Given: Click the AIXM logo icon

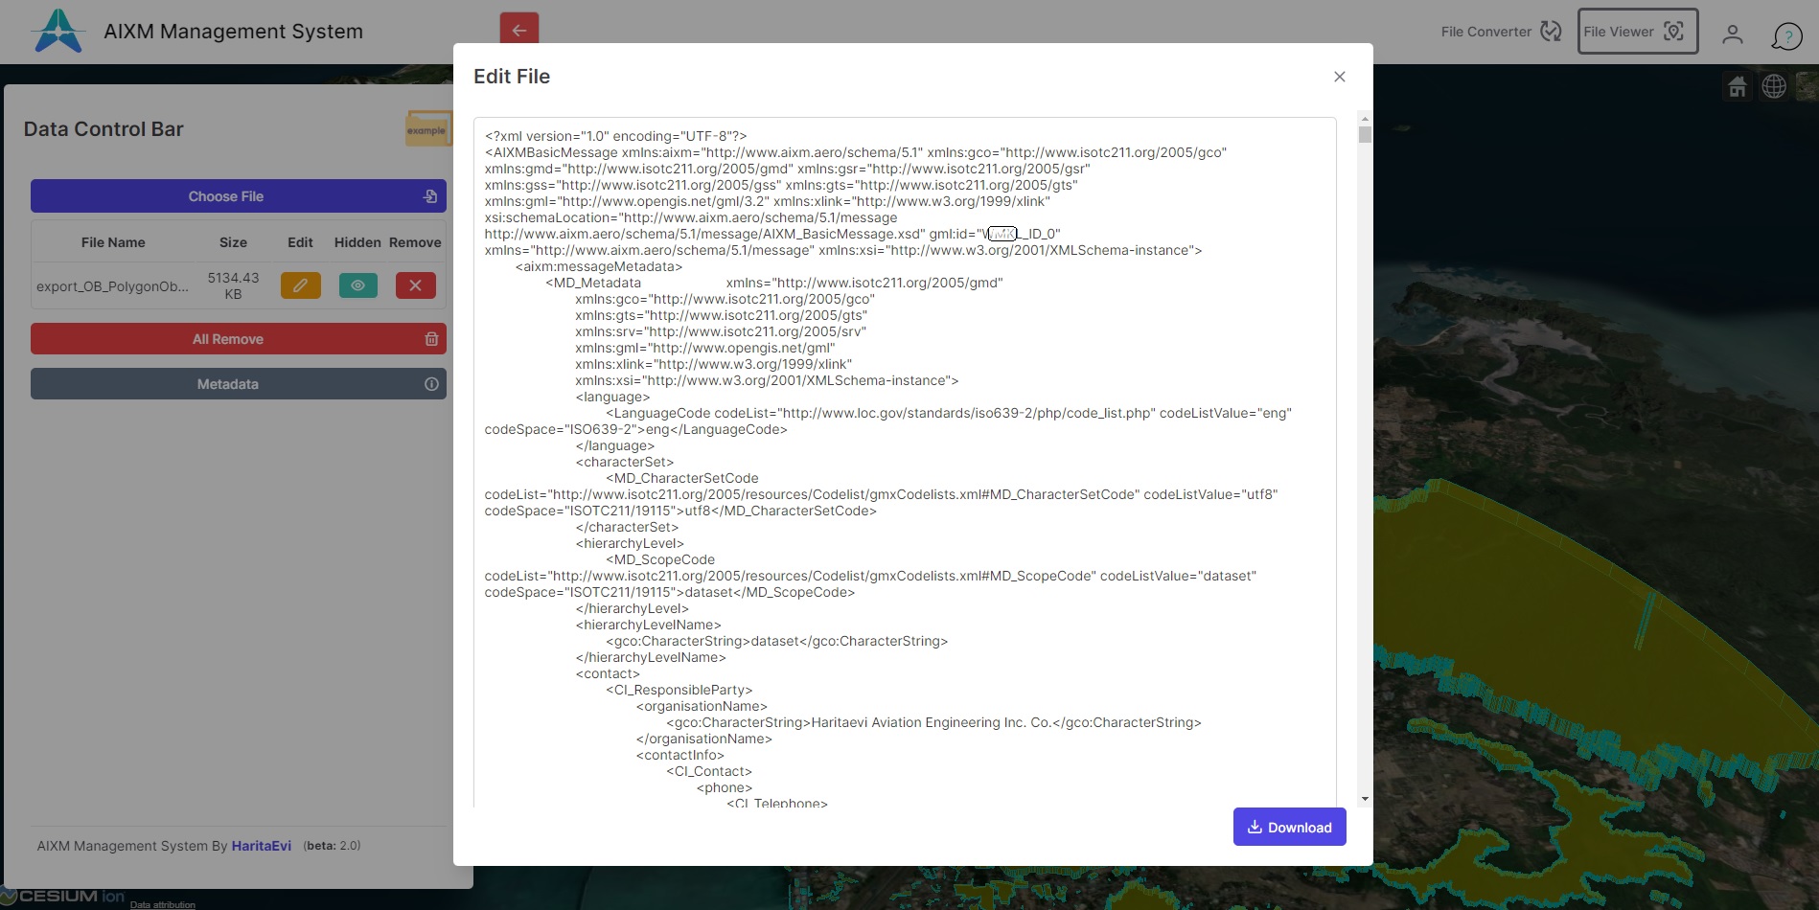Looking at the screenshot, I should (x=58, y=32).
